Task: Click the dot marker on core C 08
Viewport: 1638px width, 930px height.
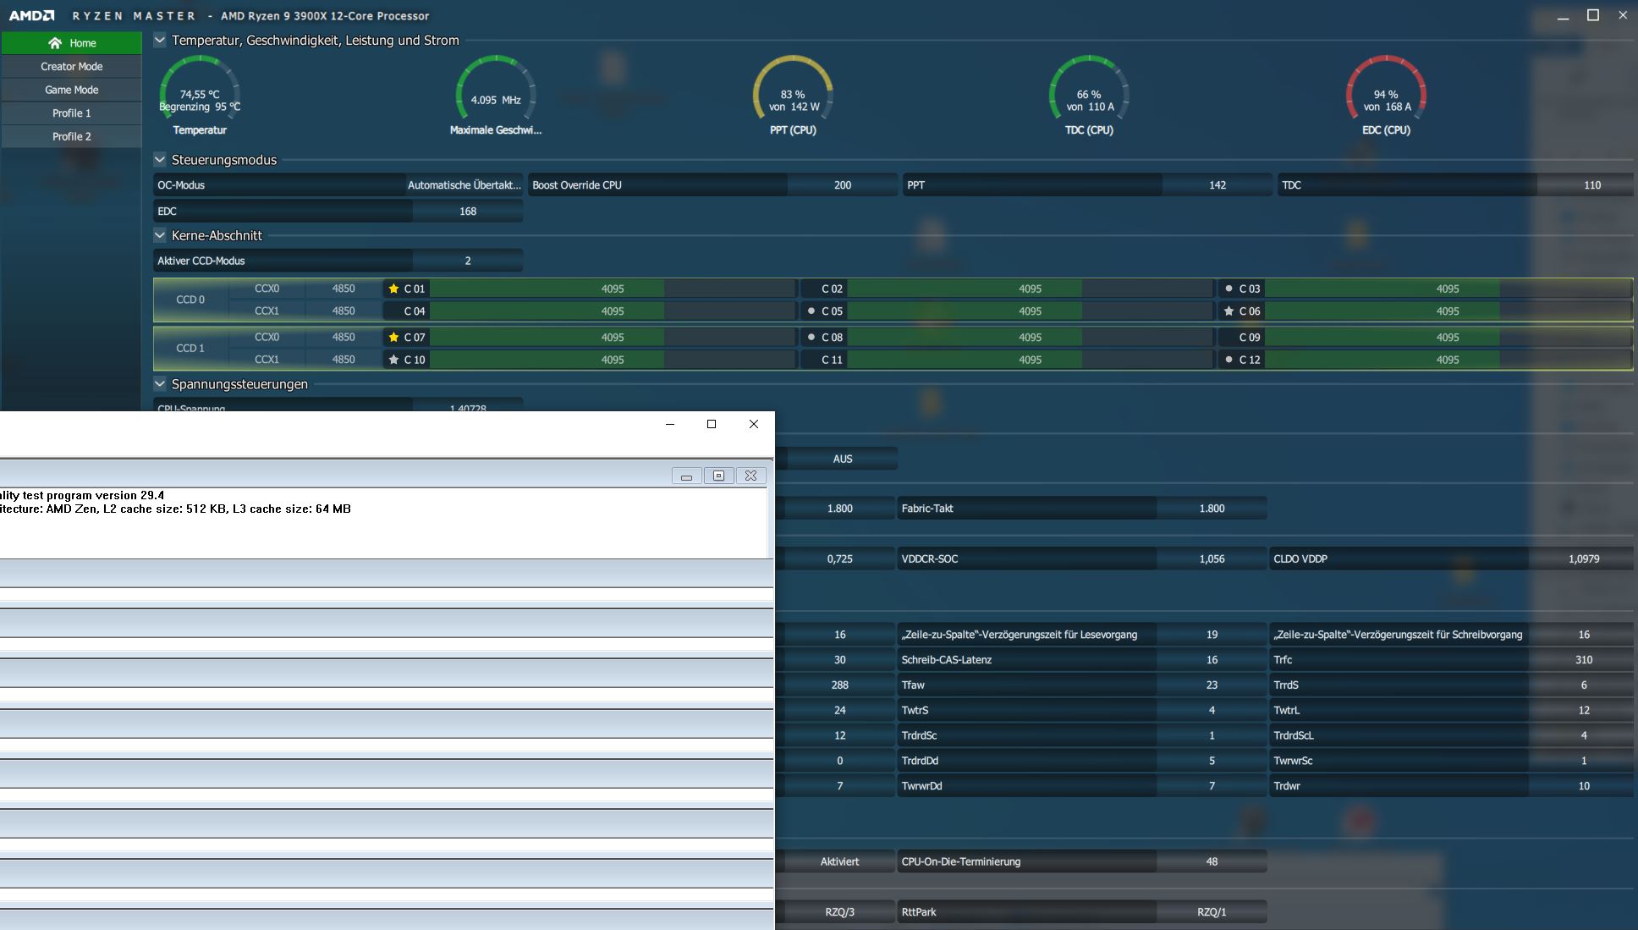Action: 811,337
